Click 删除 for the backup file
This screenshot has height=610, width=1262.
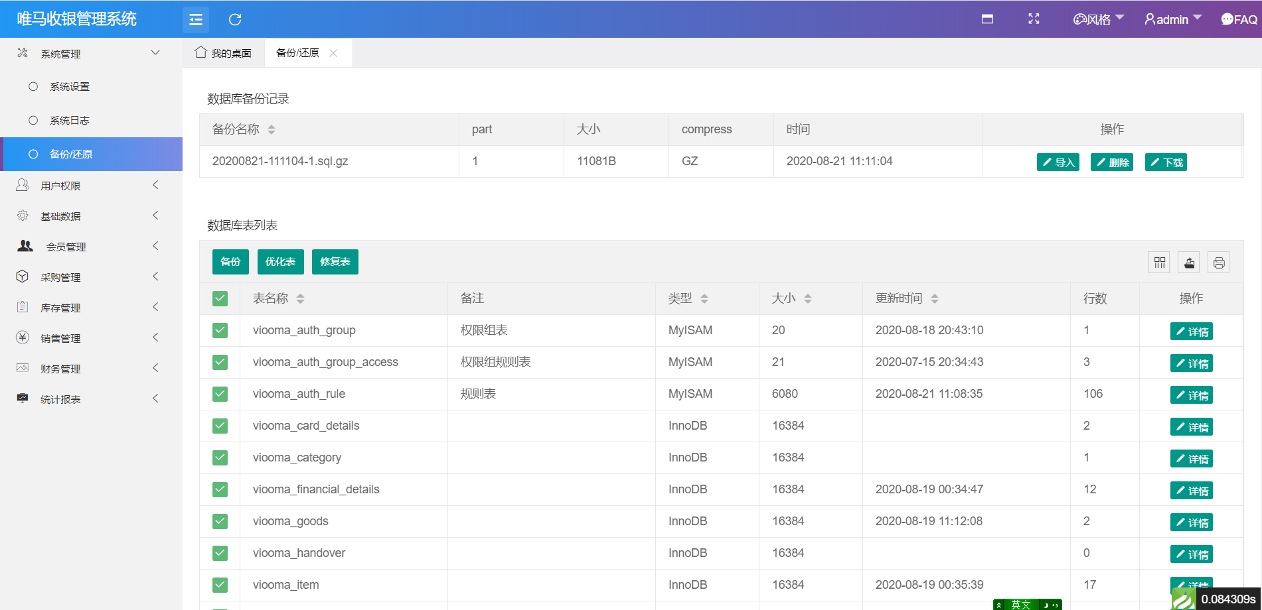(1112, 162)
